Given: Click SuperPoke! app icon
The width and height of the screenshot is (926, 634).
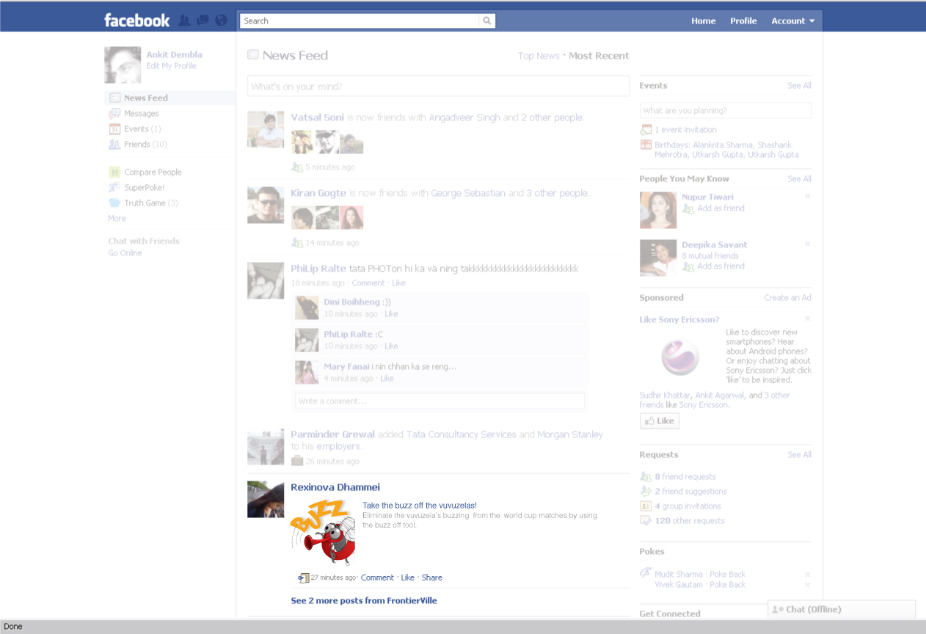Looking at the screenshot, I should click(114, 187).
